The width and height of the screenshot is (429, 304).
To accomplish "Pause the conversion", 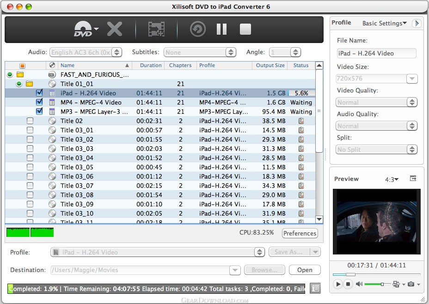I will 221,29.
